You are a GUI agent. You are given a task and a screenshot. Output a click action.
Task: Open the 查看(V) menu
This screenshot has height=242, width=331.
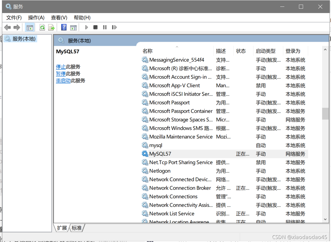coord(59,18)
